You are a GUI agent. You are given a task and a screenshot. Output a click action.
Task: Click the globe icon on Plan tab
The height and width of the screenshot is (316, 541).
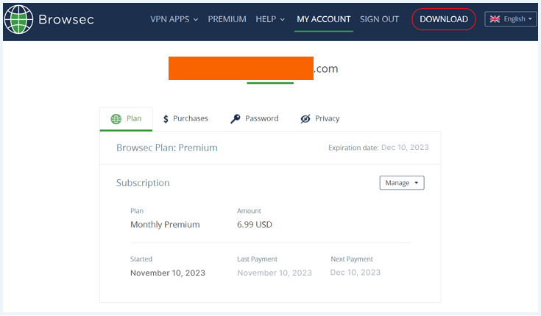(116, 119)
